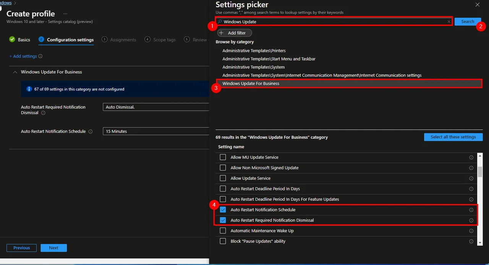Open the Configuration settings step

[x=66, y=40]
